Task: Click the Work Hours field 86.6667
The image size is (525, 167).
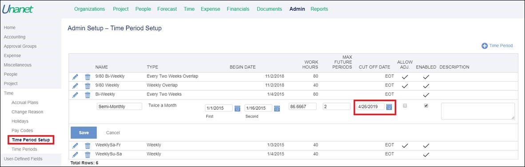Action: pyautogui.click(x=302, y=107)
